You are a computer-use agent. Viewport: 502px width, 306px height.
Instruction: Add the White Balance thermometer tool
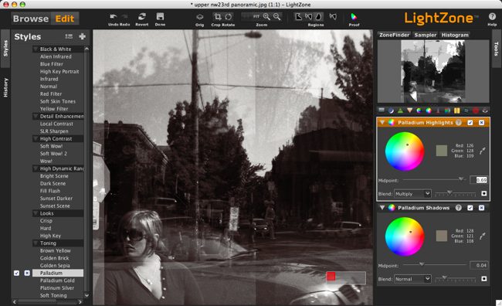(438, 110)
